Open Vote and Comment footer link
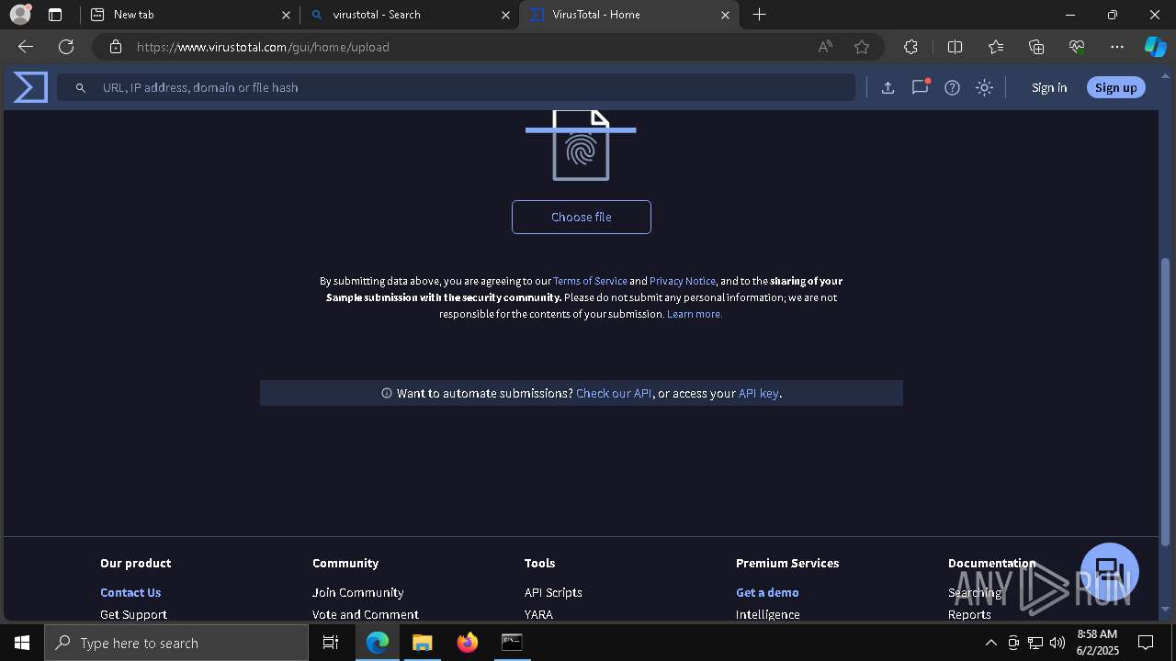The height and width of the screenshot is (661, 1176). [x=365, y=614]
